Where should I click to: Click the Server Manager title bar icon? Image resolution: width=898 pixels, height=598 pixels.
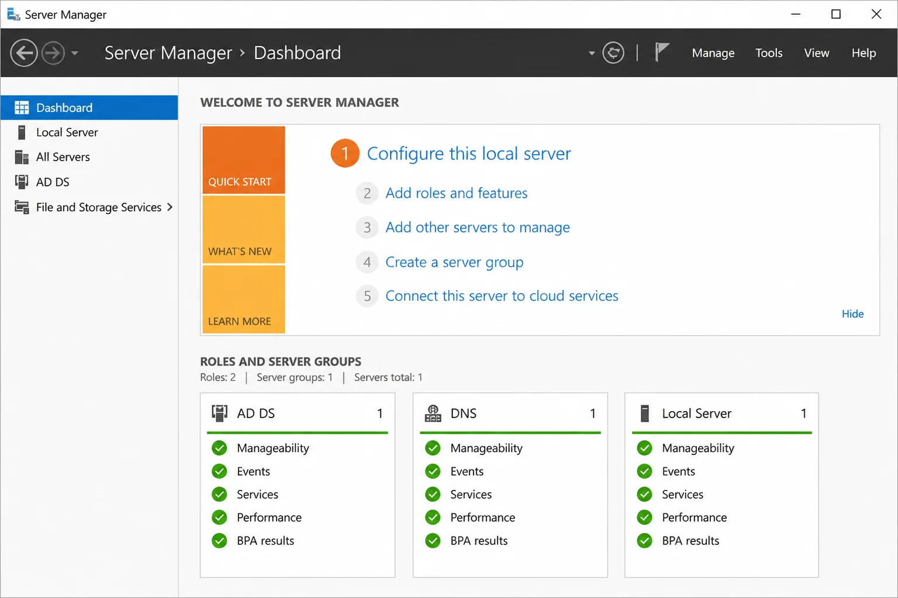point(13,14)
